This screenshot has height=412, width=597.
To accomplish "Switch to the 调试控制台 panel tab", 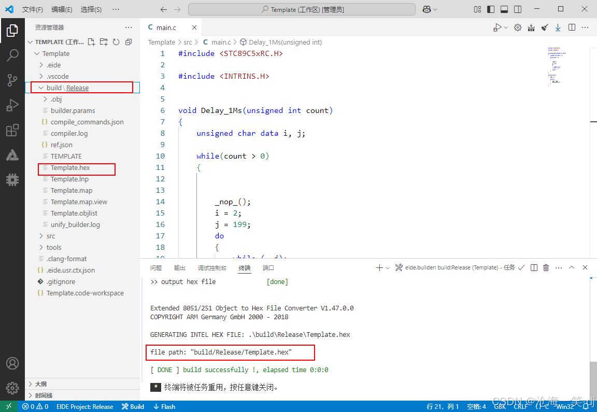I will pos(212,268).
